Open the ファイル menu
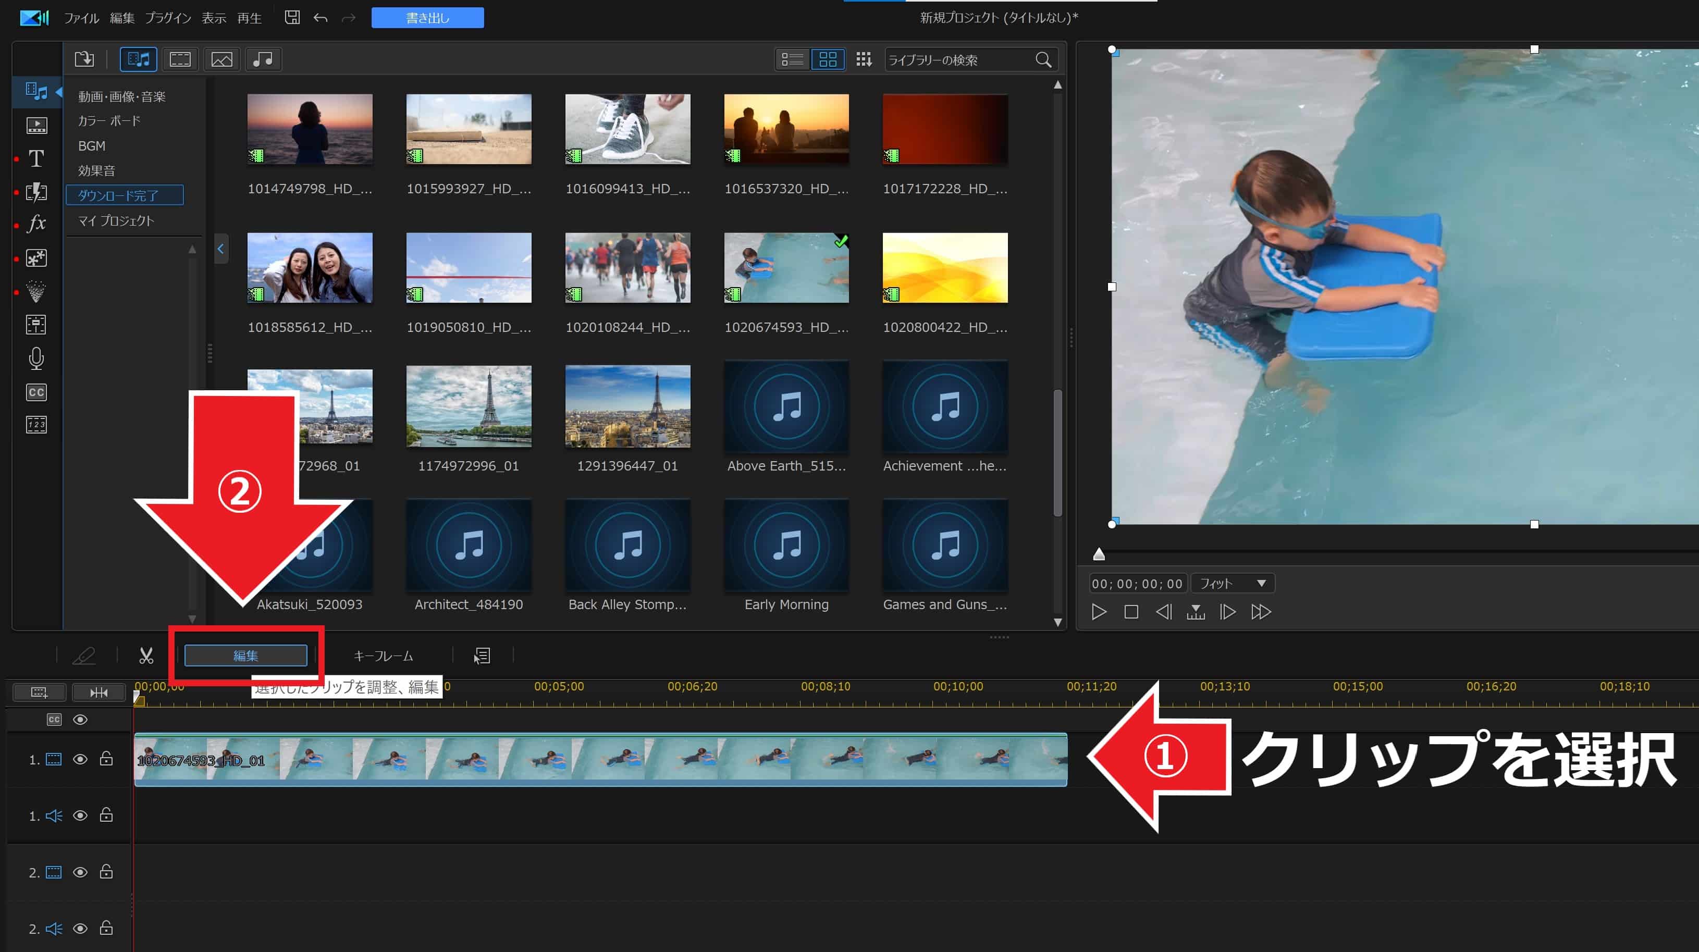Image resolution: width=1699 pixels, height=952 pixels. (81, 18)
